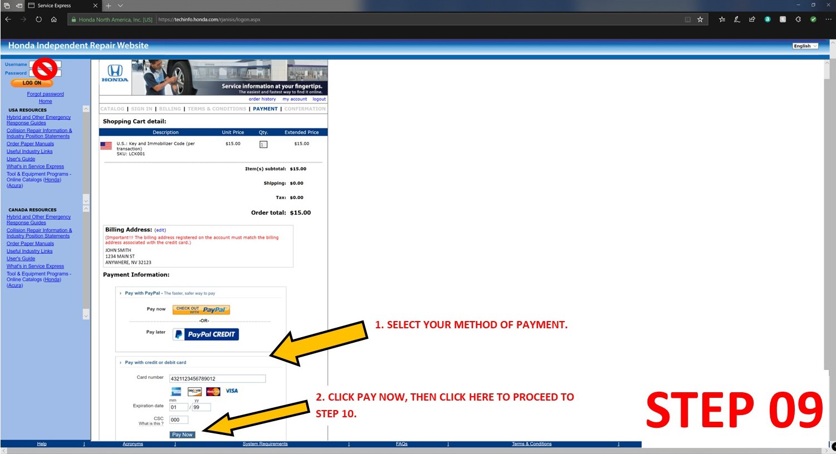Open FAQs link in the footer
Image resolution: width=836 pixels, height=454 pixels.
[x=402, y=444]
